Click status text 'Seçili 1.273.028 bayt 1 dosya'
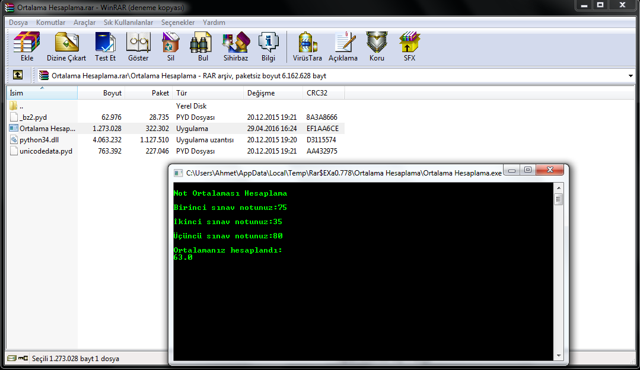This screenshot has width=640, height=370. pos(75,359)
